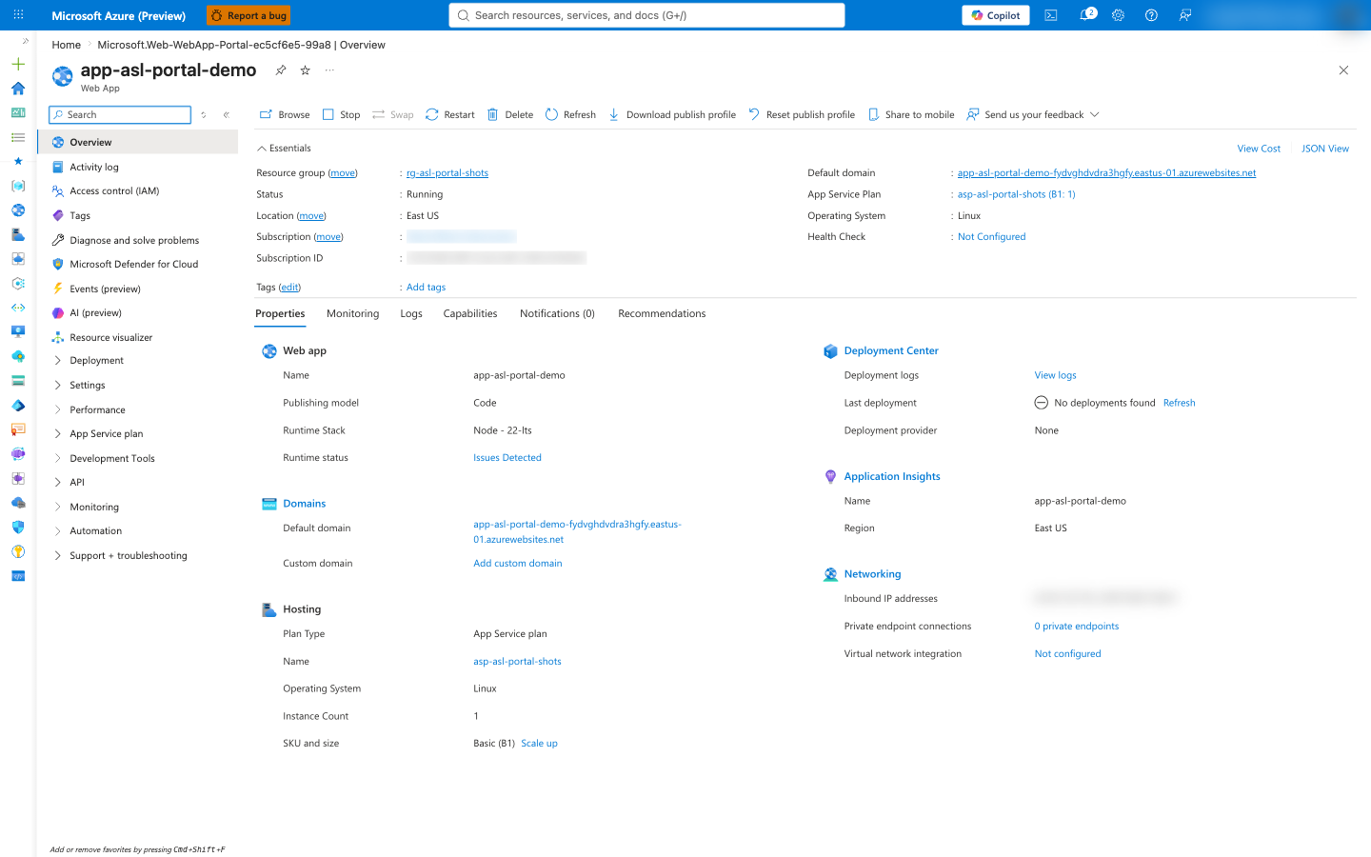Click Share to mobile

(x=911, y=114)
